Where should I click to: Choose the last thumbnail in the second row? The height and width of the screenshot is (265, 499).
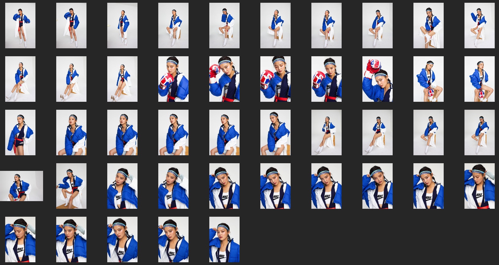pos(479,79)
